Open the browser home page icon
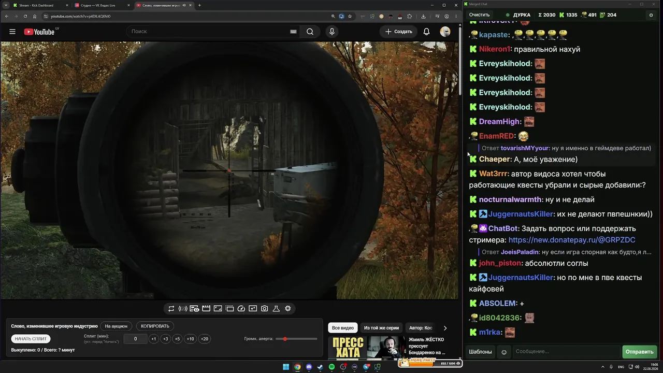 (35, 16)
